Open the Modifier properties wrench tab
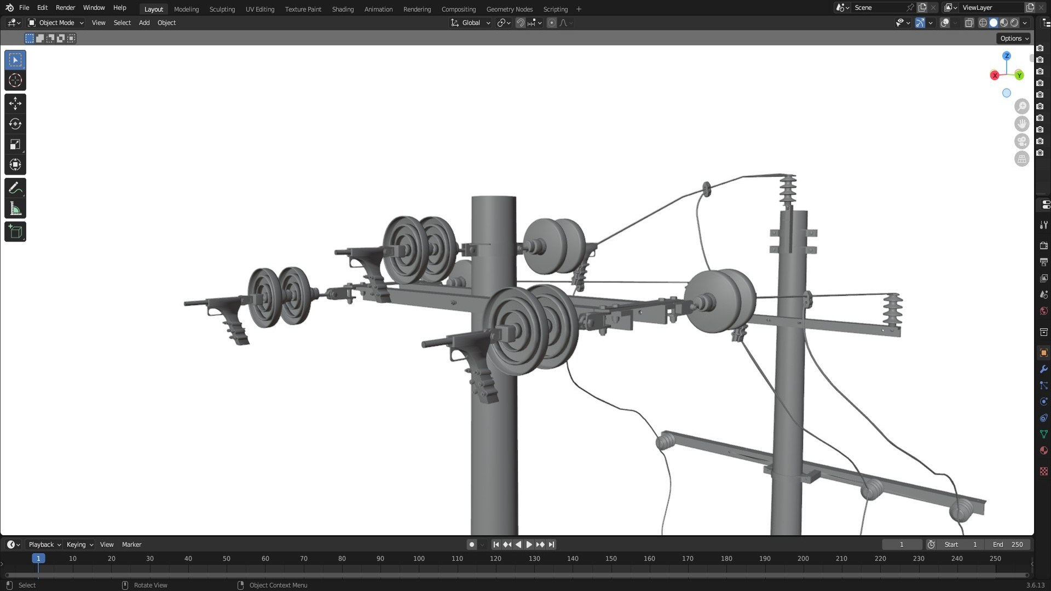The height and width of the screenshot is (591, 1051). [1043, 369]
